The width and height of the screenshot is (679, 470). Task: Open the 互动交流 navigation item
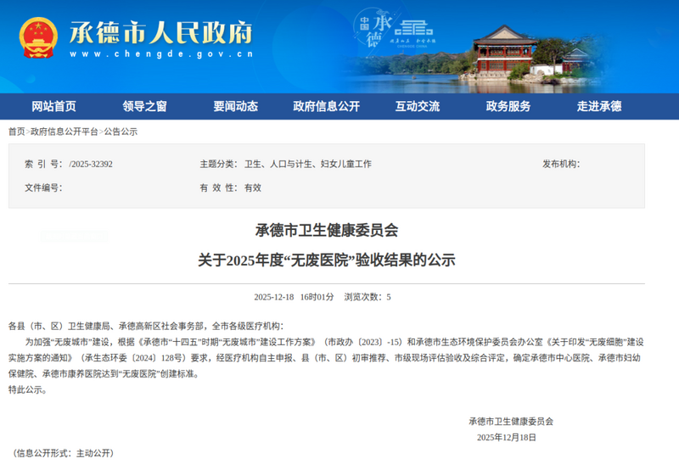[x=417, y=106]
